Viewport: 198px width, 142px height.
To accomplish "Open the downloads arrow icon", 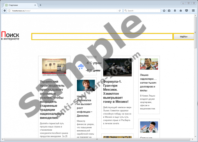I will (x=175, y=10).
